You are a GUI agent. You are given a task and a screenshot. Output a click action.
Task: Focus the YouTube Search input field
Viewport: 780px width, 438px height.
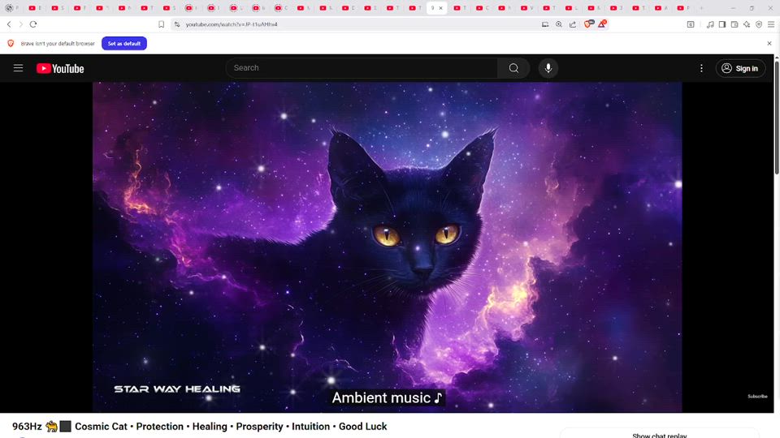[362, 68]
